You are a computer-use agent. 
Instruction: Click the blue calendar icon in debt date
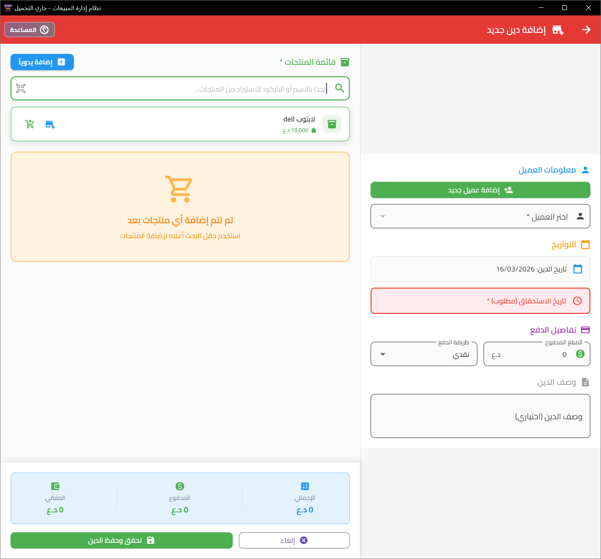point(578,269)
